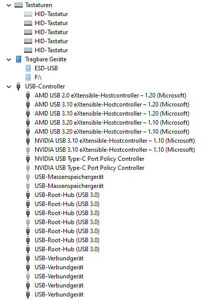The image size is (203, 300).
Task: Click the F:\ drive device icon
Action: [28, 77]
